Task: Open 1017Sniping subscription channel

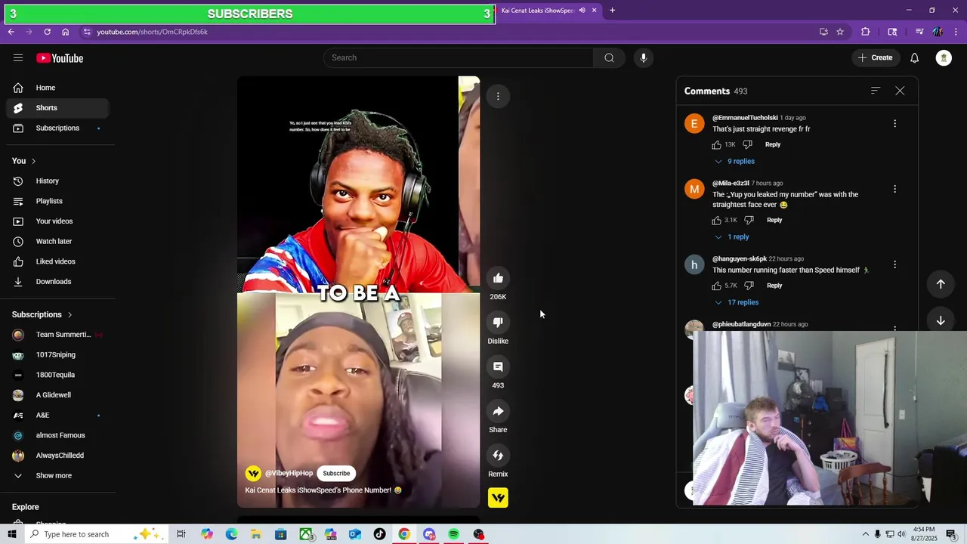Action: [57, 354]
